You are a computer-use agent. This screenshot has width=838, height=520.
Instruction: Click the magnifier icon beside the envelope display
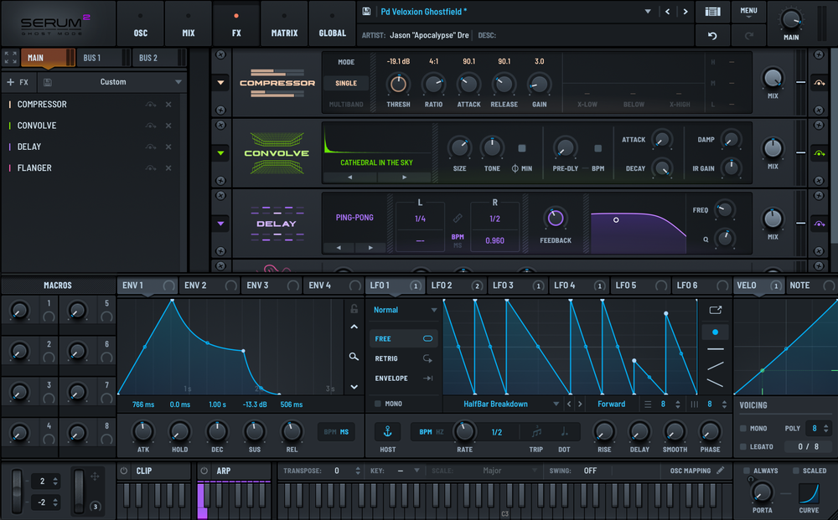(x=353, y=356)
